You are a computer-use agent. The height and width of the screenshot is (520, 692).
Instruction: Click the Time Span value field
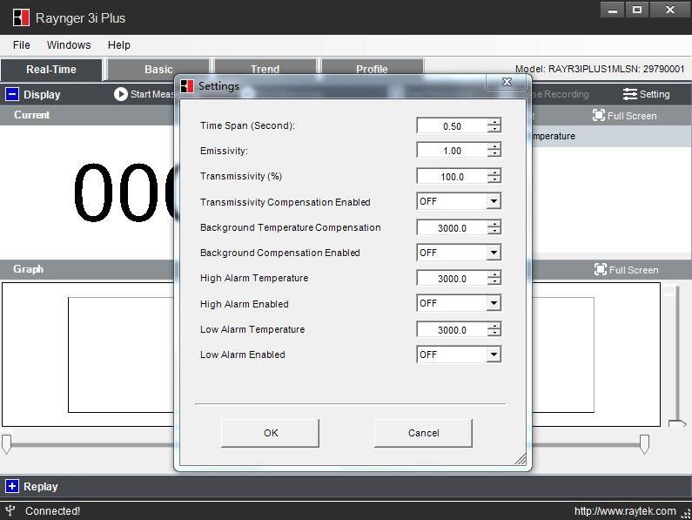[x=452, y=126]
